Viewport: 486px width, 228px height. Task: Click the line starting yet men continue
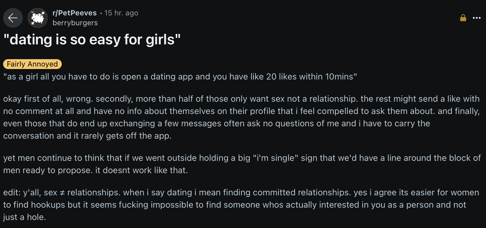[x=242, y=158]
